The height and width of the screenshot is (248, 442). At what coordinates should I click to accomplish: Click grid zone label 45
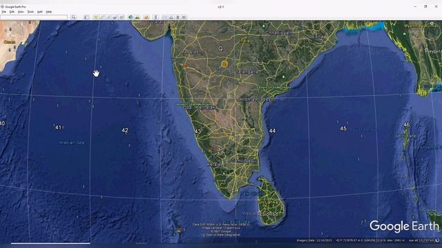(x=343, y=129)
